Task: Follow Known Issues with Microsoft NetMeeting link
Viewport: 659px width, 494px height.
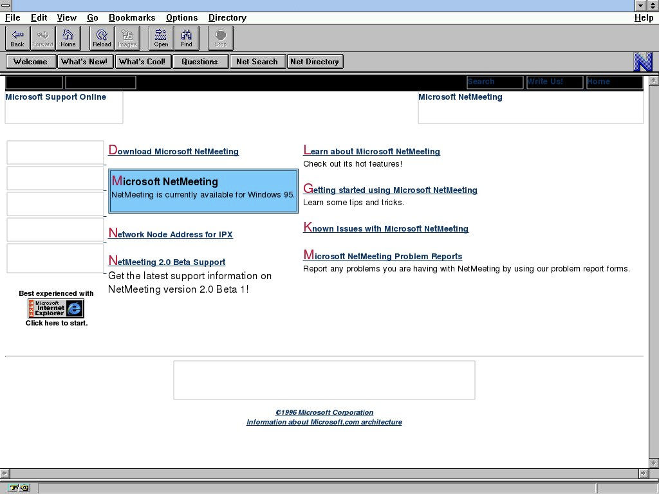Action: (386, 229)
